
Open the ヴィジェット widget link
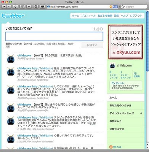point(117,83)
